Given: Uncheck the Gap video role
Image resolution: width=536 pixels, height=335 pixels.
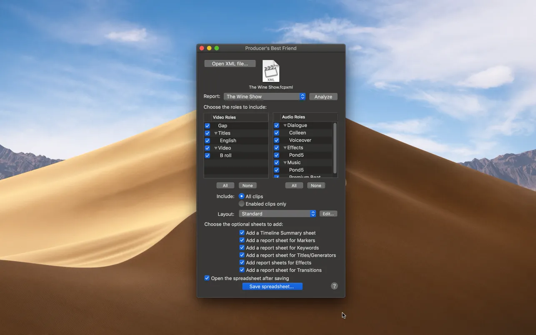Looking at the screenshot, I should point(207,125).
